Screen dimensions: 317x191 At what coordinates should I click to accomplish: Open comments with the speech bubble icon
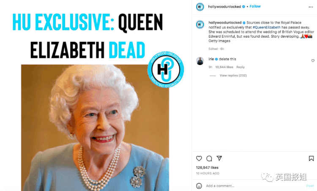[x=209, y=158]
